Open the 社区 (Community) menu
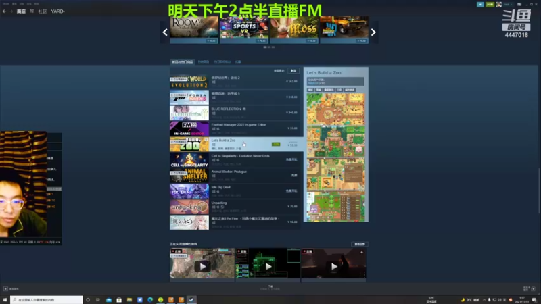Screen dimensions: 541x304 43,11
